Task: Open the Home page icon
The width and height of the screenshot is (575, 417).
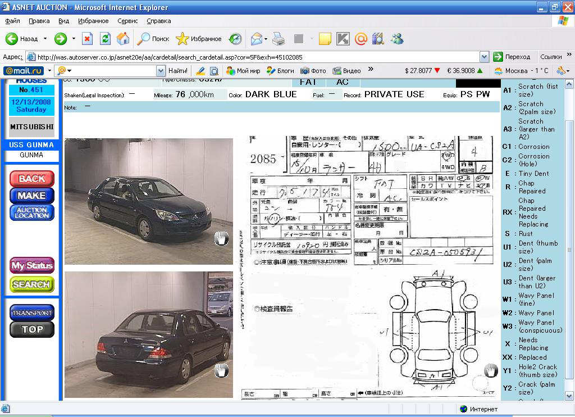Action: click(123, 39)
